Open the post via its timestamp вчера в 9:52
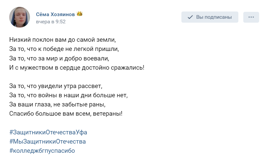Viewport: 267px width, 159px height. pyautogui.click(x=51, y=22)
